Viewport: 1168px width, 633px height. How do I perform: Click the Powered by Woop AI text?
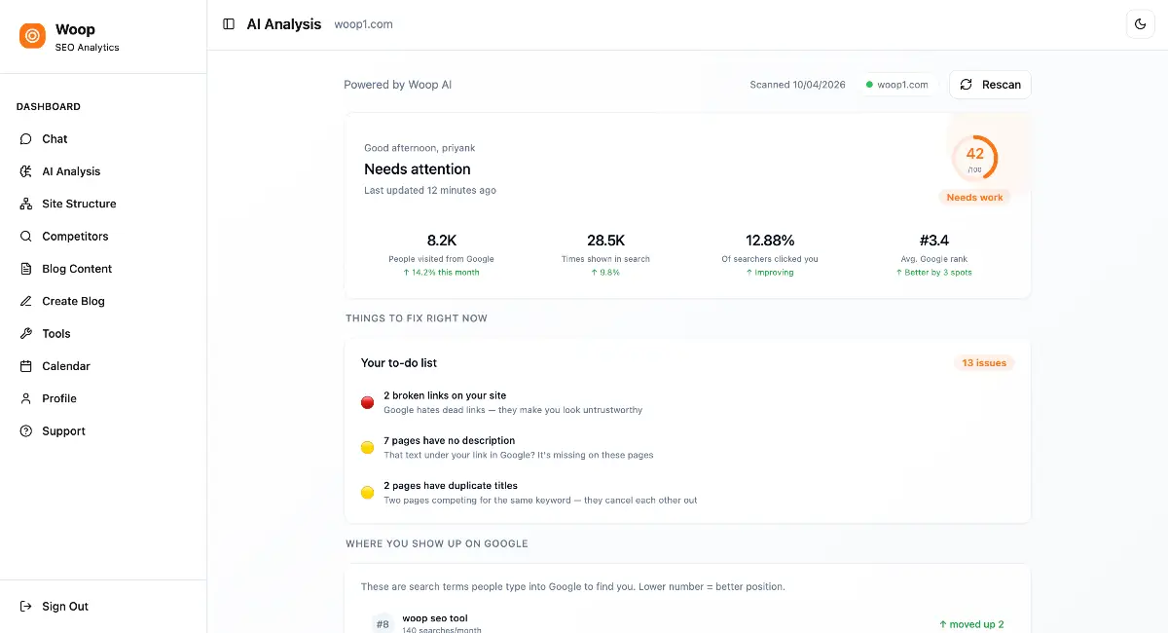click(398, 85)
